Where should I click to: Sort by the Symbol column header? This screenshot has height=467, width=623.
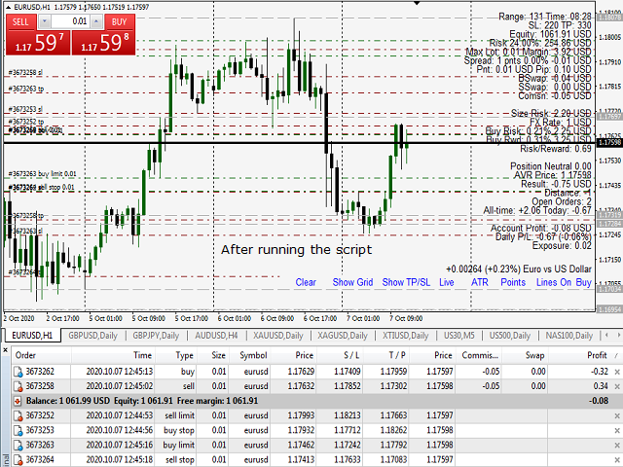click(x=249, y=355)
